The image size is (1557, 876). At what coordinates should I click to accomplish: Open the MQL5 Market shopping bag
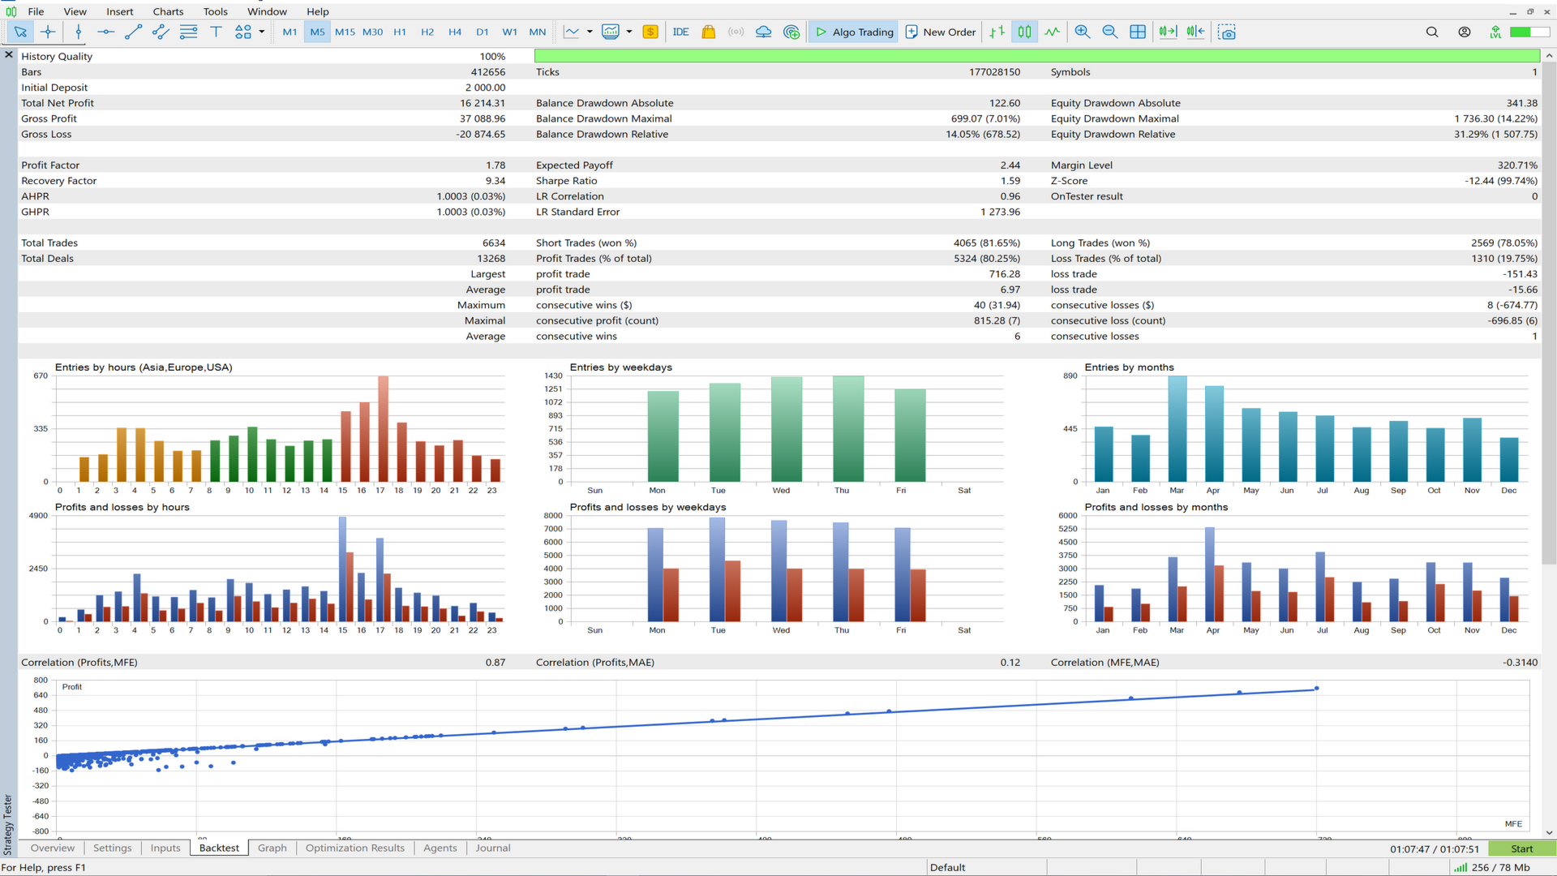[708, 32]
